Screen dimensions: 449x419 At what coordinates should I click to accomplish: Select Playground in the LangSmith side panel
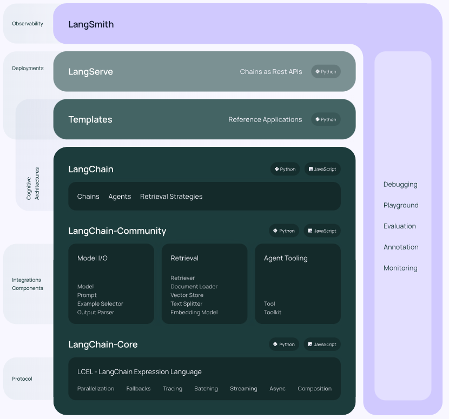[x=401, y=205]
